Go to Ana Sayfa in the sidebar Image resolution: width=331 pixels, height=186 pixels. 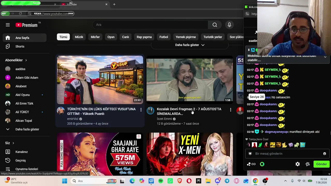[x=25, y=38]
